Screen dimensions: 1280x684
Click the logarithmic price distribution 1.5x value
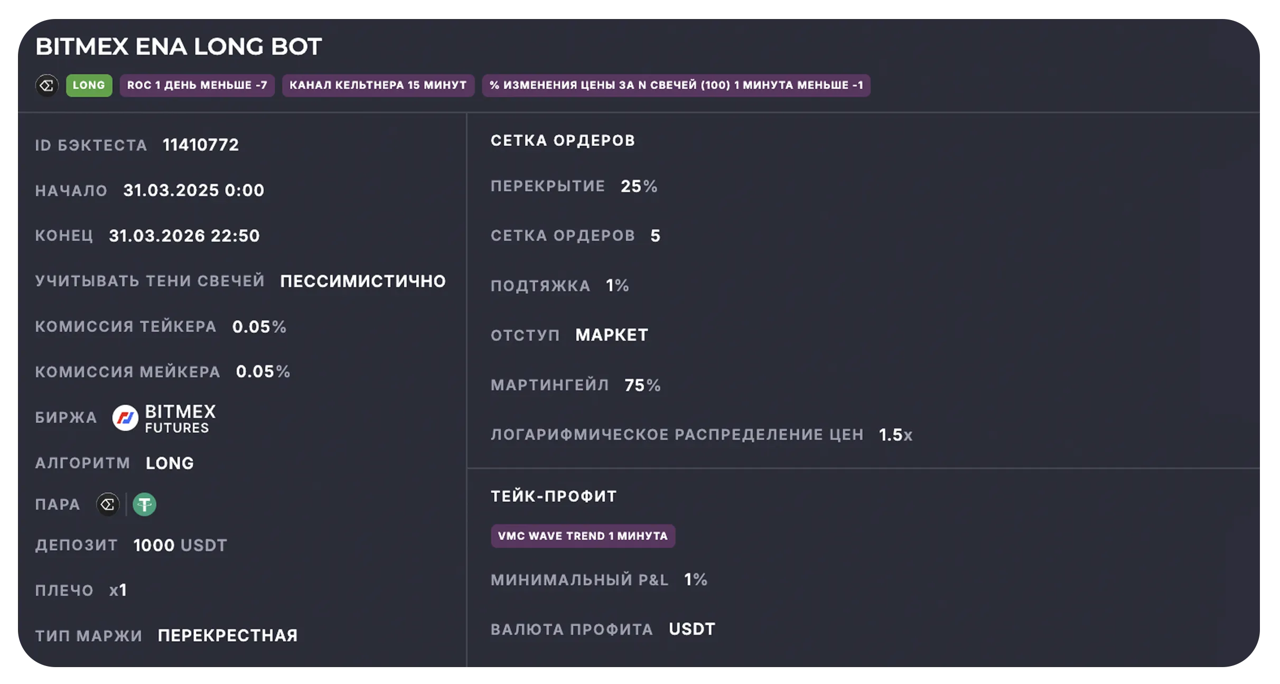895,435
